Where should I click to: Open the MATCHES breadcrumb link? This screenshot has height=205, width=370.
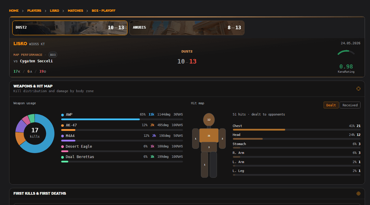pyautogui.click(x=76, y=10)
